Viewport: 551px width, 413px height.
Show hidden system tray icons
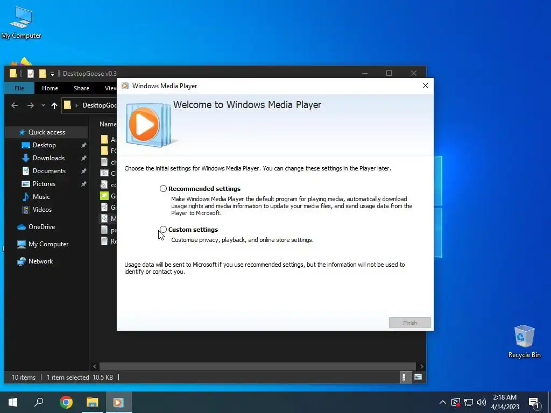click(x=443, y=402)
